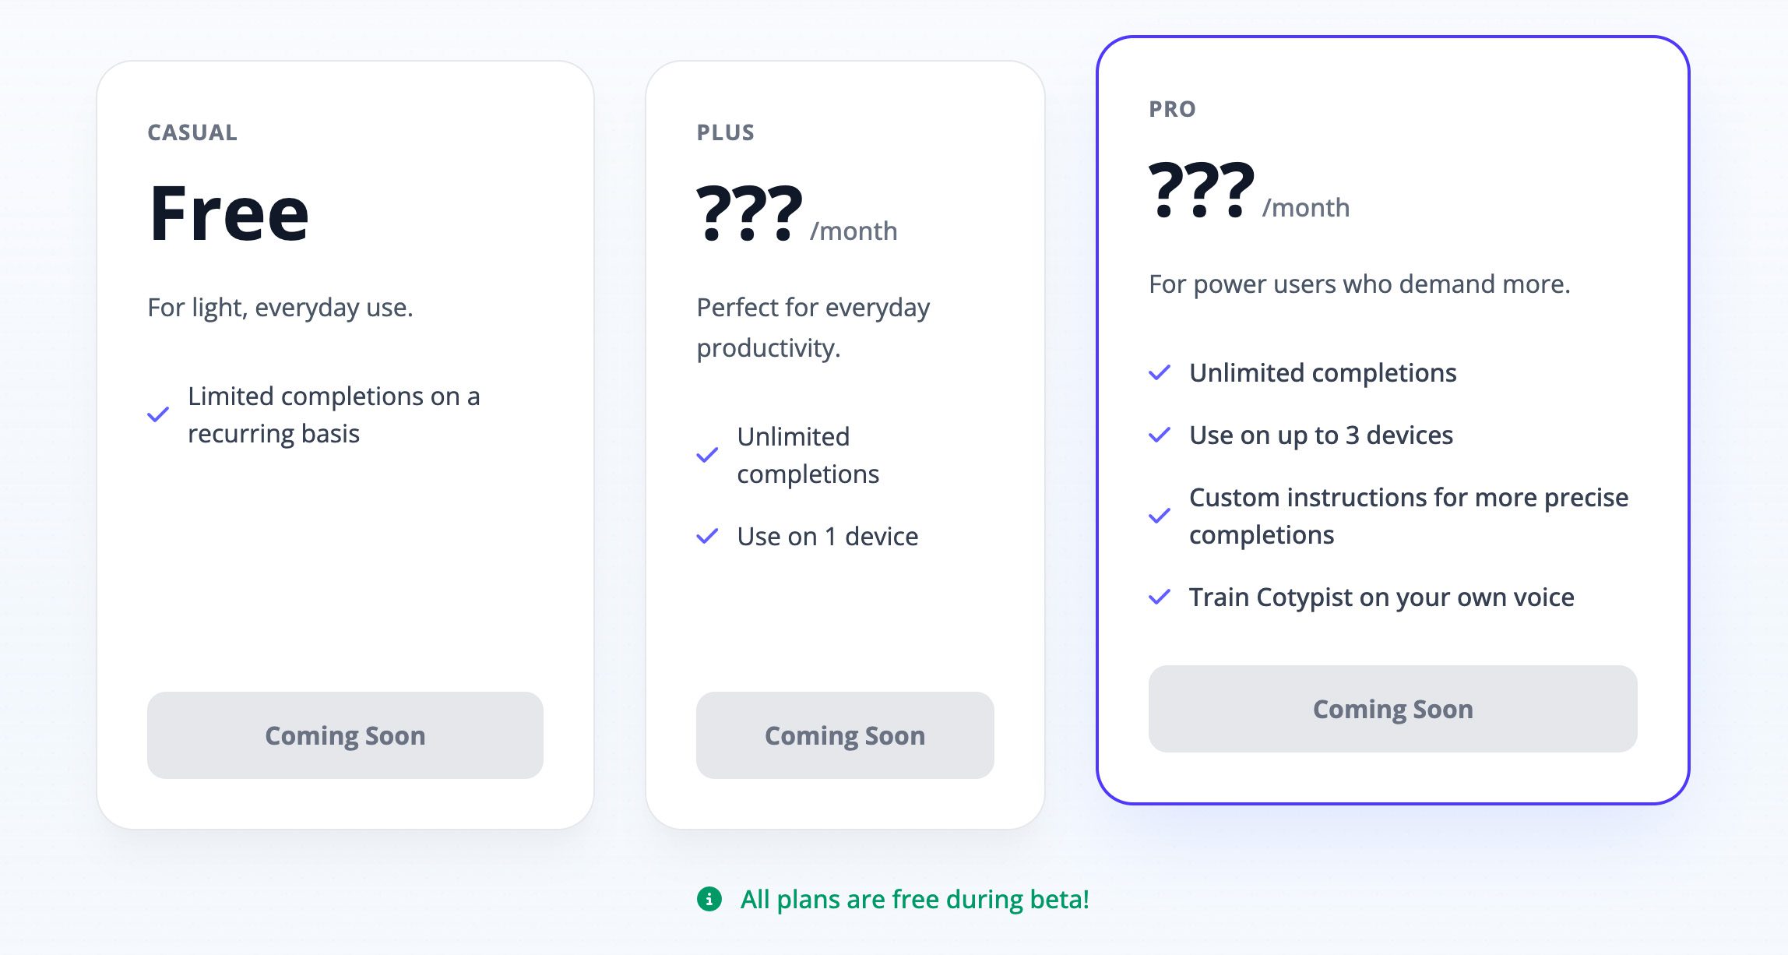Click the Pro plan's "Unlimited completions" checkmark
This screenshot has width=1788, height=955.
coord(1160,372)
